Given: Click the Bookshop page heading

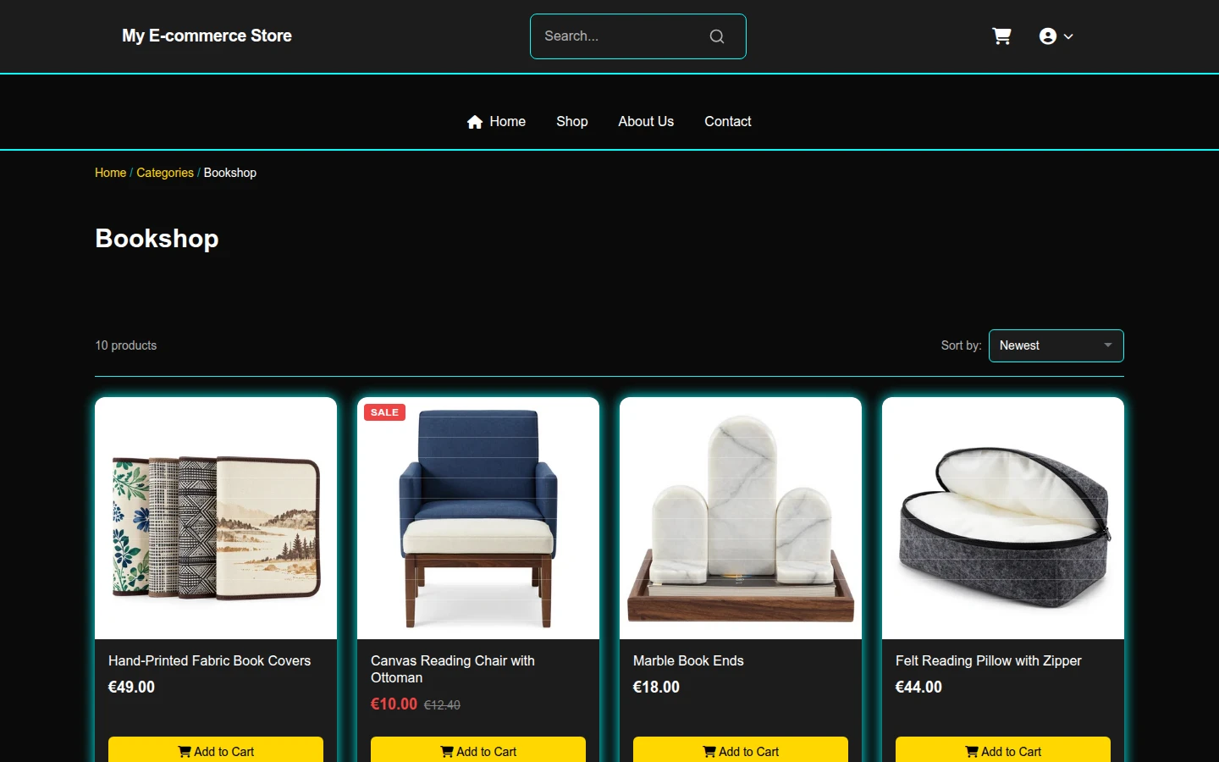Looking at the screenshot, I should (x=157, y=239).
